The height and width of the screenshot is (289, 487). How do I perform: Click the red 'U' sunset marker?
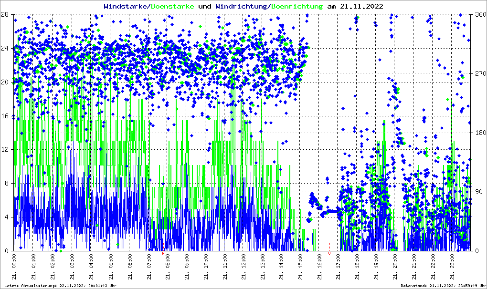(x=329, y=254)
